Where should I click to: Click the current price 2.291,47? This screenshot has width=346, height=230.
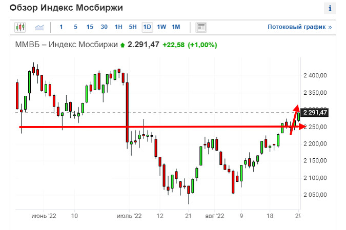coord(144,45)
